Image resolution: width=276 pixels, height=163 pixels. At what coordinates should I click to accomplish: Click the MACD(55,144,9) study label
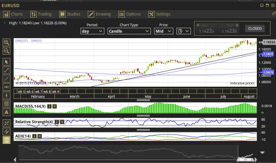31,106
